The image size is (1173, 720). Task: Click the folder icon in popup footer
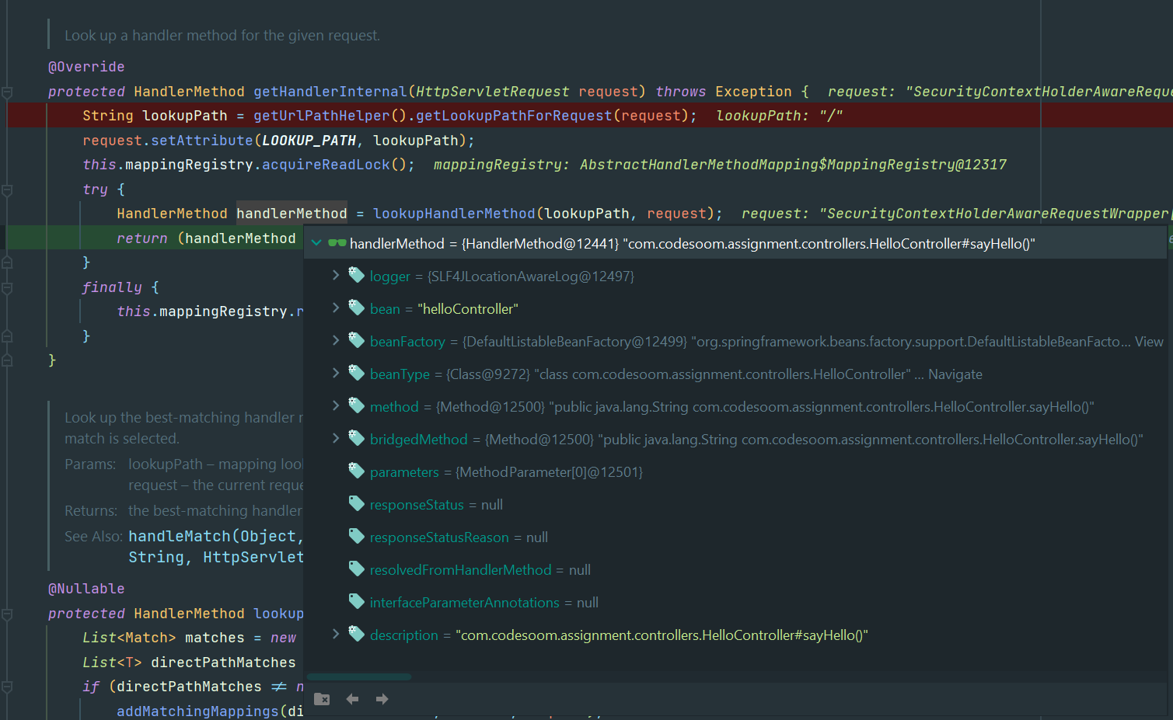[322, 699]
